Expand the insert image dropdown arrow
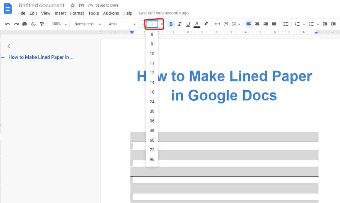The width and height of the screenshot is (340, 203). (x=239, y=24)
